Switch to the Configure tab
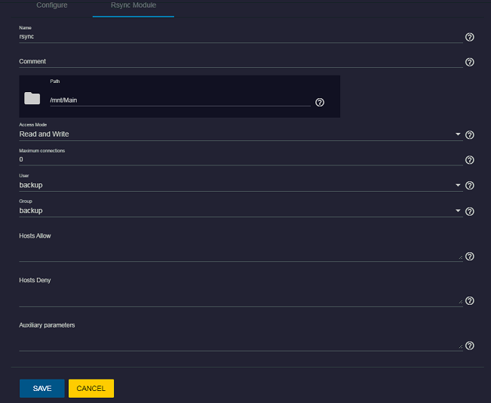 tap(52, 5)
